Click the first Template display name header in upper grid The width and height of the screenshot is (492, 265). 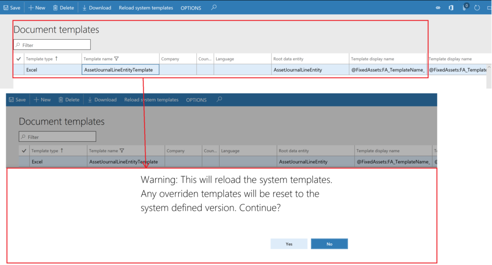click(372, 59)
